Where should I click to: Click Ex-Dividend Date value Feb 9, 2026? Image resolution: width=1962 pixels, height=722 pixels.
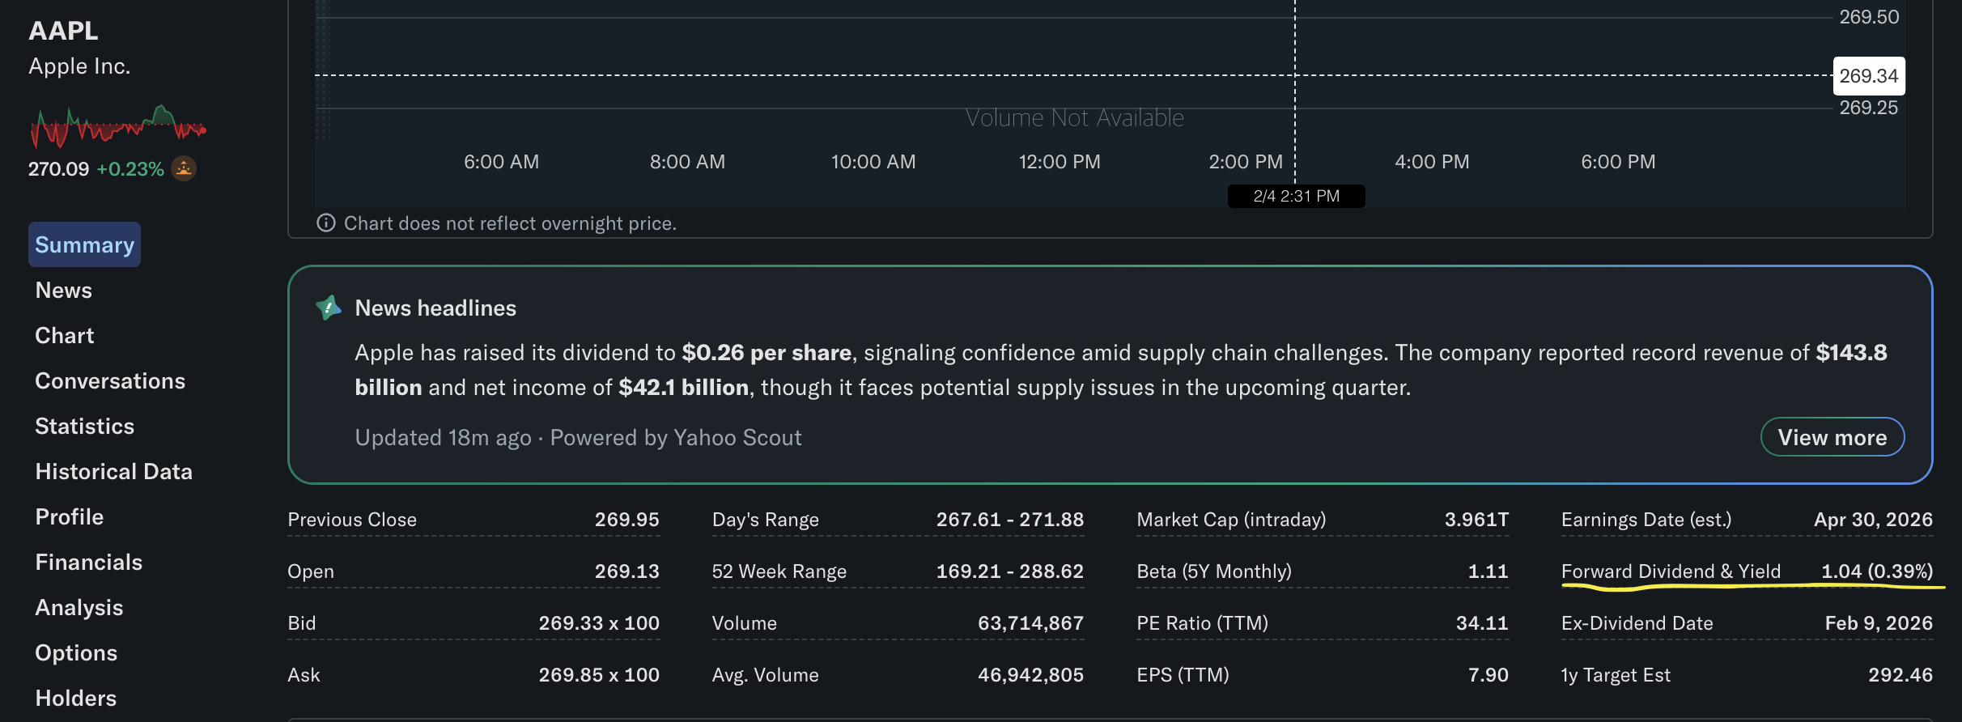point(1879,623)
